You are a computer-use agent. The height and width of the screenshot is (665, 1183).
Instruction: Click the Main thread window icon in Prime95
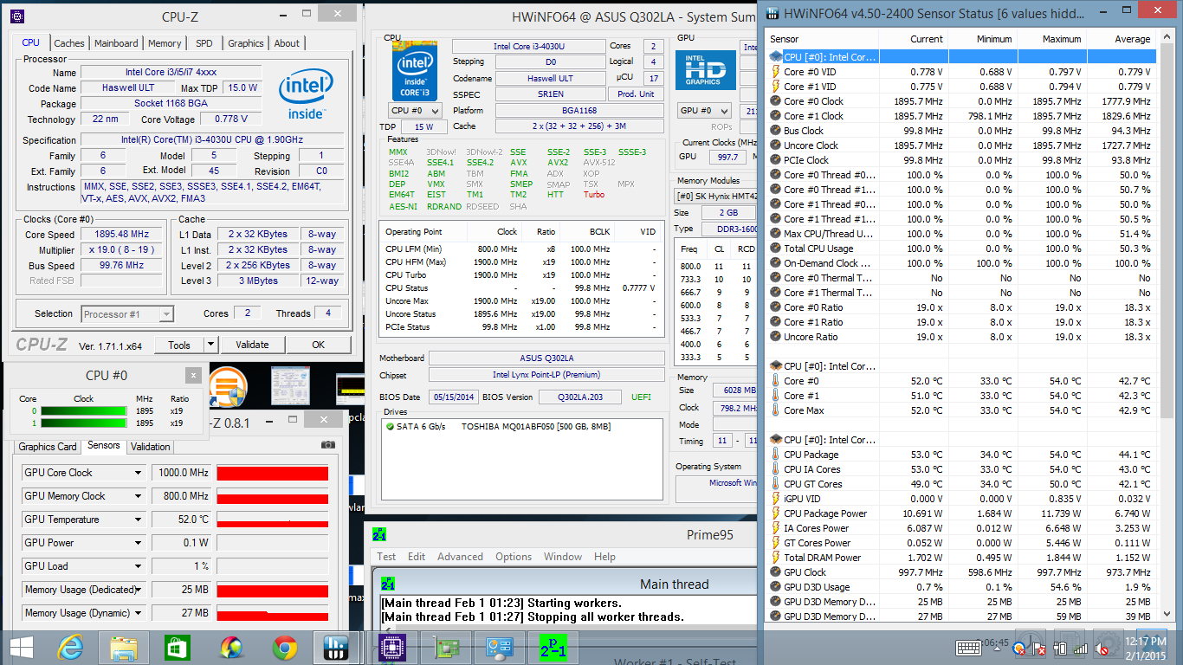tap(389, 584)
